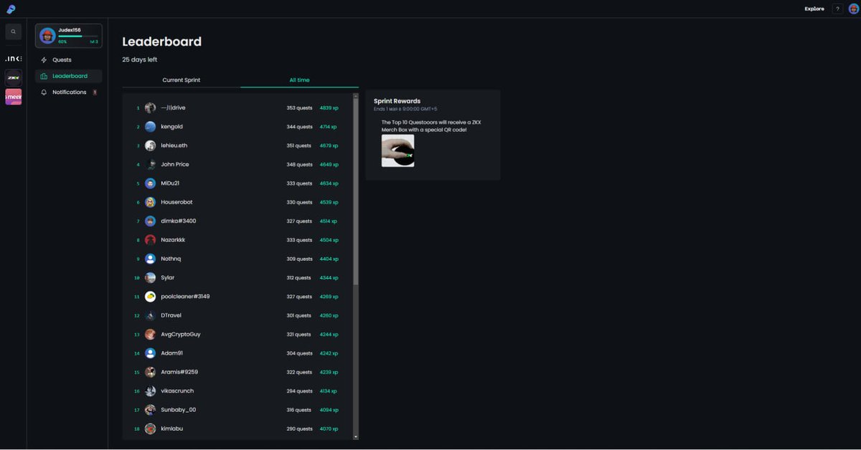Click Adam91's default avatar
861x450 pixels.
(x=150, y=353)
